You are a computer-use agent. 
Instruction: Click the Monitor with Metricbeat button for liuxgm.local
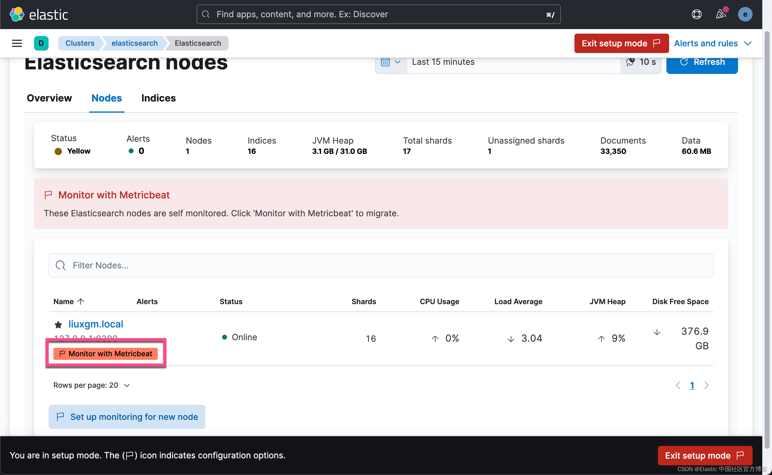[106, 354]
